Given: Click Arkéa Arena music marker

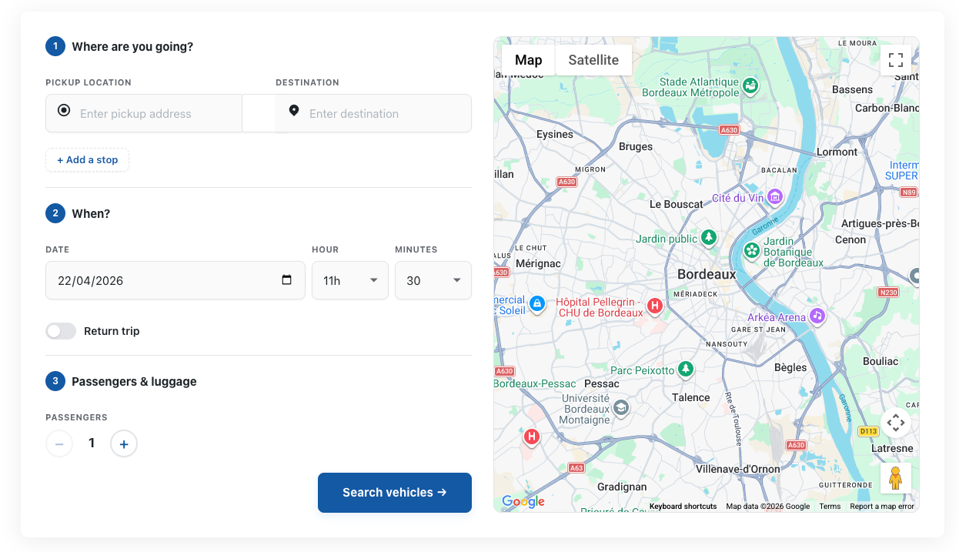Looking at the screenshot, I should coord(817,316).
